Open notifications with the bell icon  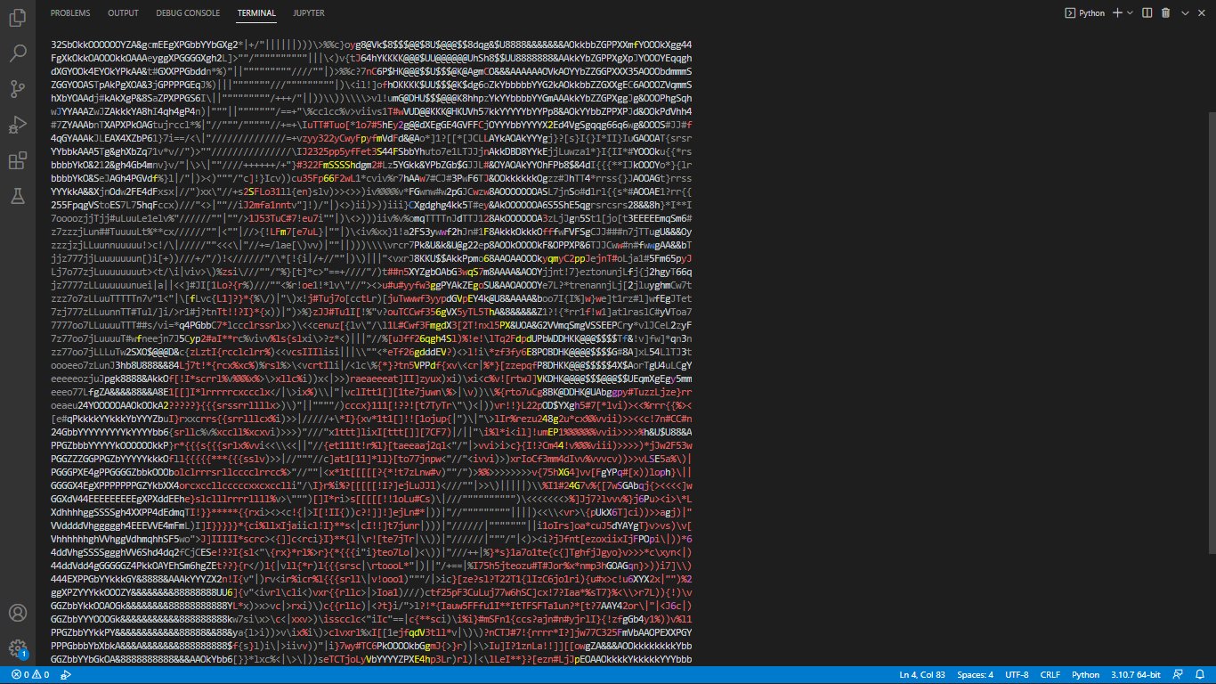(x=1199, y=675)
